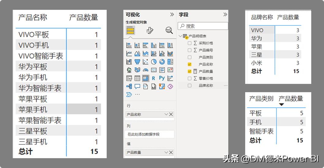Select the funnel chart visual
Screen dimensions: 324x168
click(137, 62)
